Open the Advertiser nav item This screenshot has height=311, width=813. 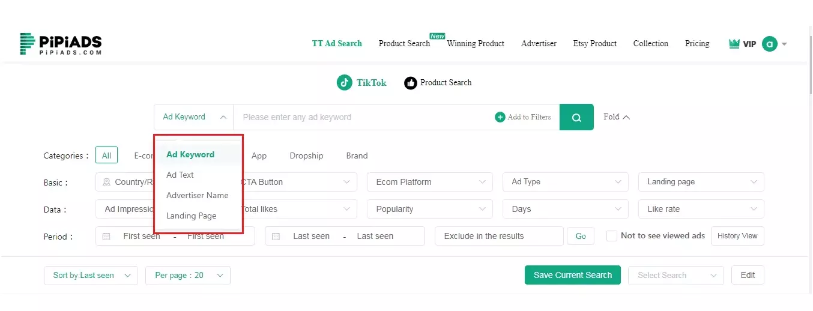click(x=539, y=43)
